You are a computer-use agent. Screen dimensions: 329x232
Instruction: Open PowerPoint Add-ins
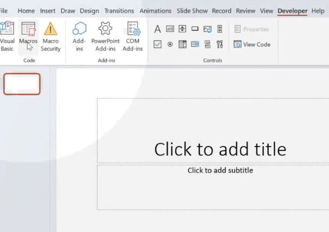(105, 36)
